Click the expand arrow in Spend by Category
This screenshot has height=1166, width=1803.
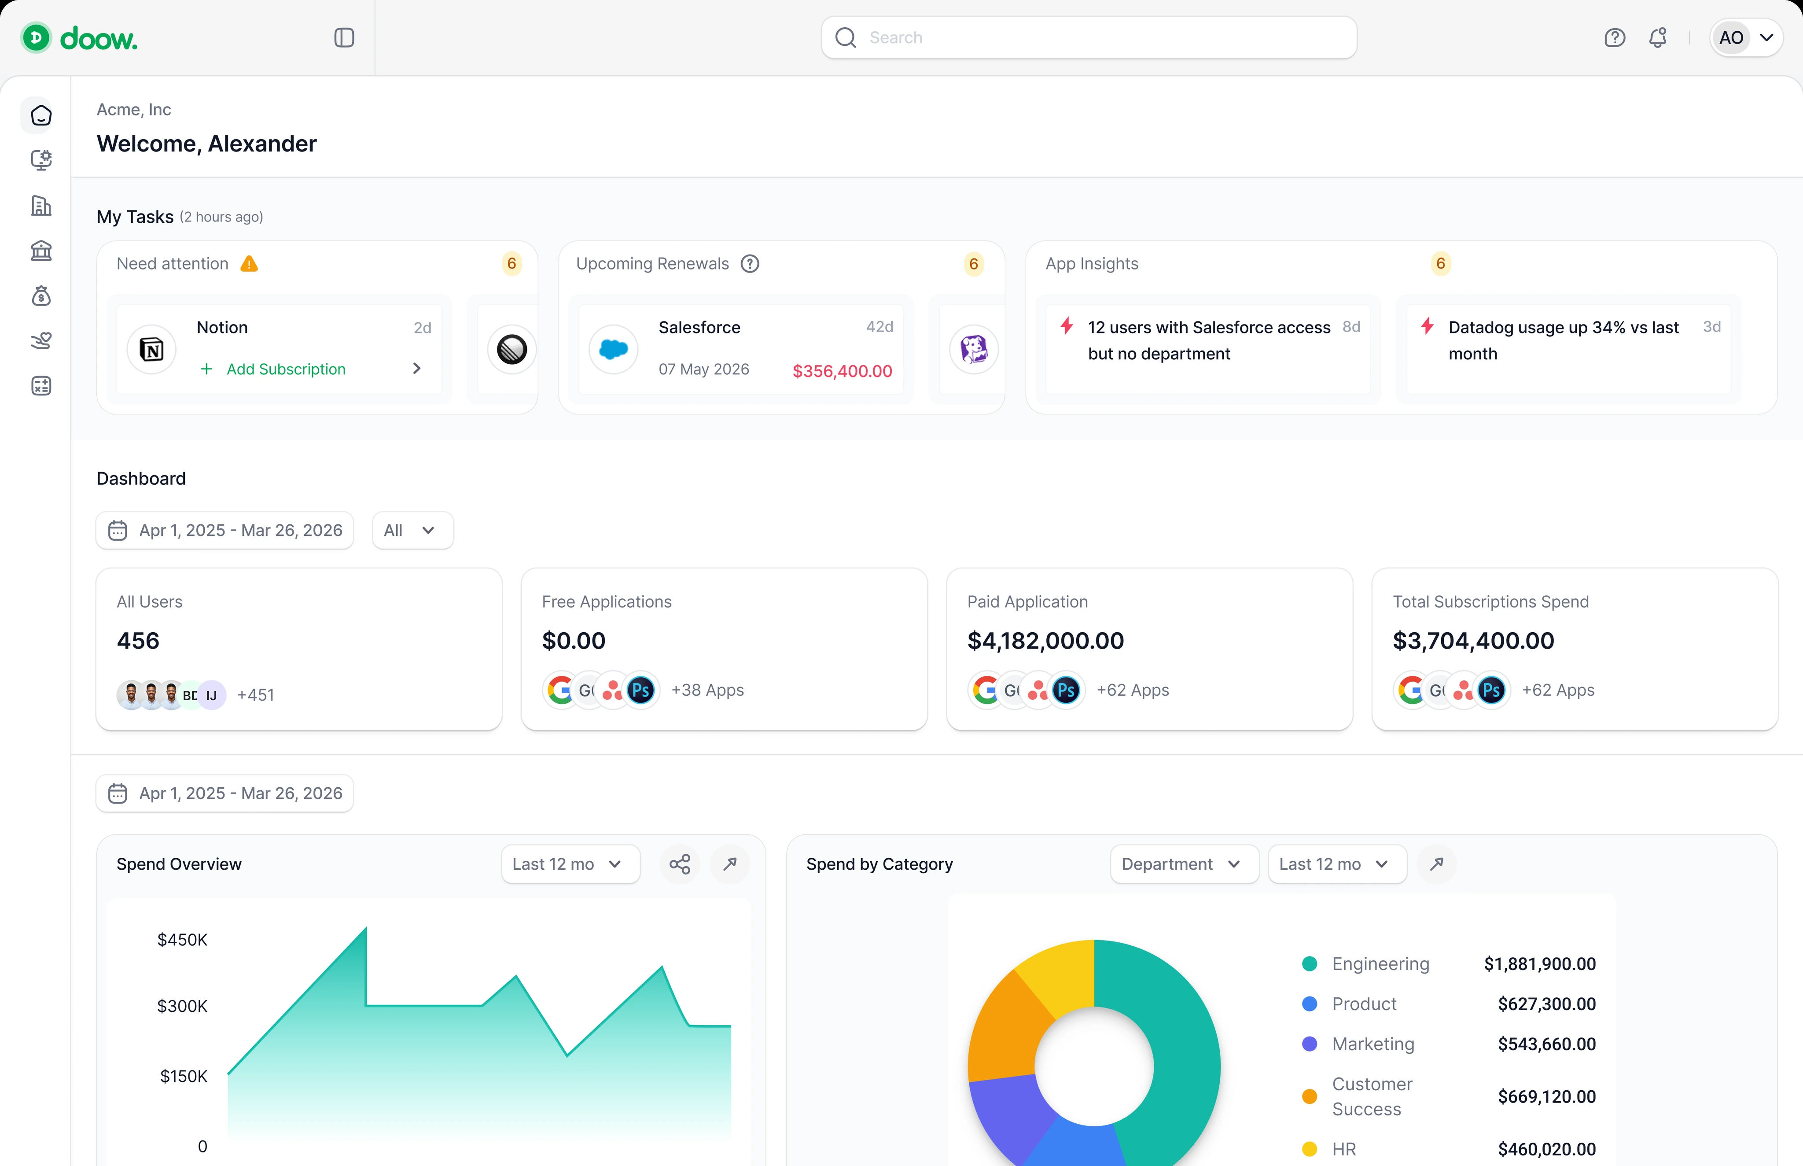(x=1437, y=864)
